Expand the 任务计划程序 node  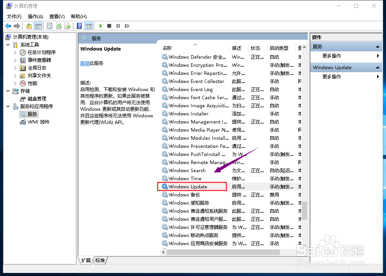point(15,52)
